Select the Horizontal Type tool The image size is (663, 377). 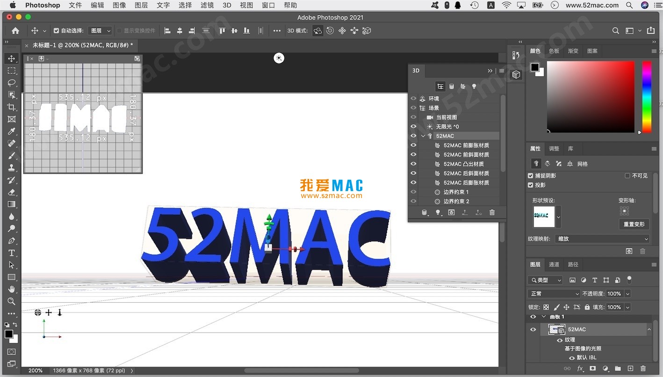coord(12,253)
